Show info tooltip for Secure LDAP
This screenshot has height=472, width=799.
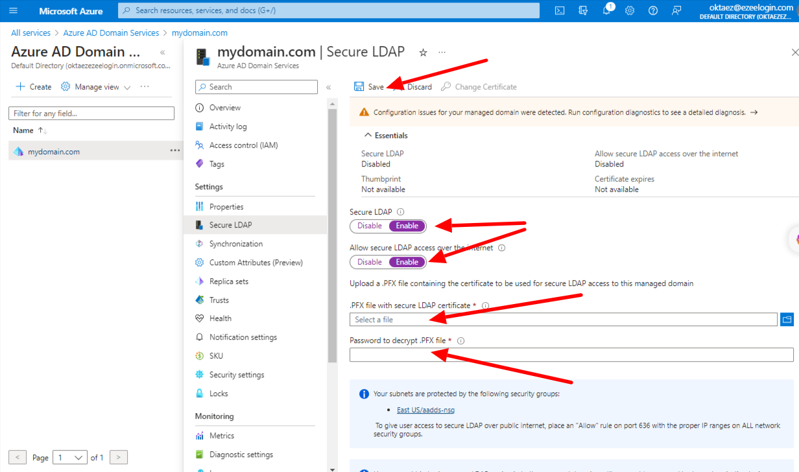(x=400, y=212)
